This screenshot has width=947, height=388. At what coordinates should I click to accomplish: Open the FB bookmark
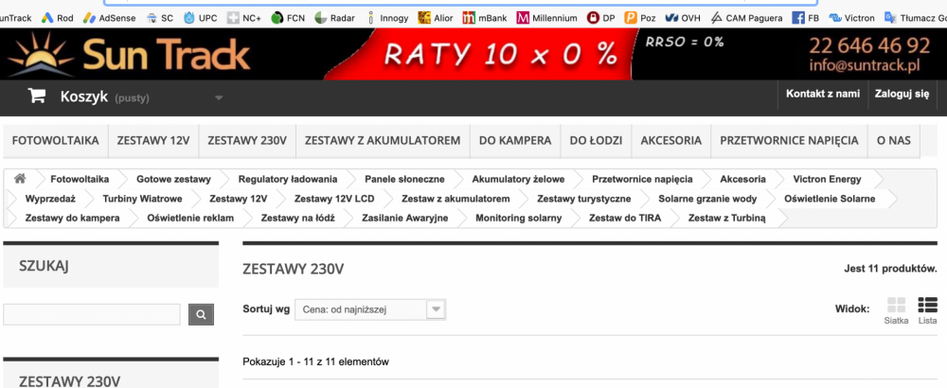(806, 18)
